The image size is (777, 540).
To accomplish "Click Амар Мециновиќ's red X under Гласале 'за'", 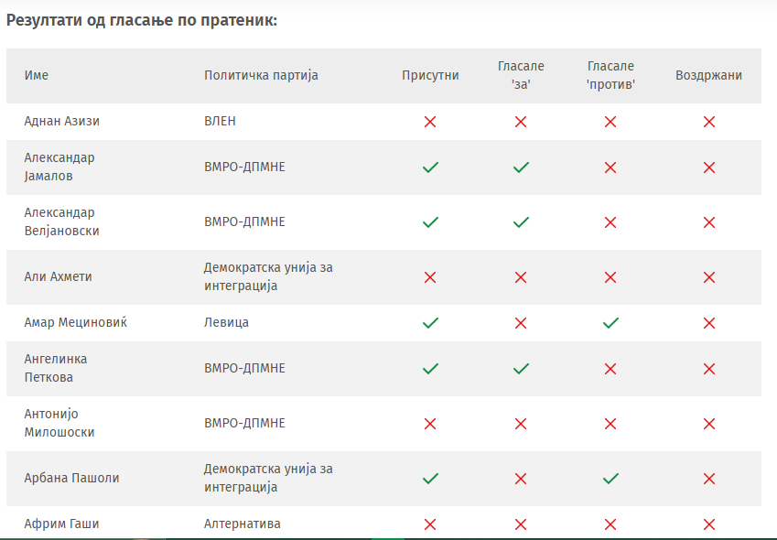I will tap(521, 323).
